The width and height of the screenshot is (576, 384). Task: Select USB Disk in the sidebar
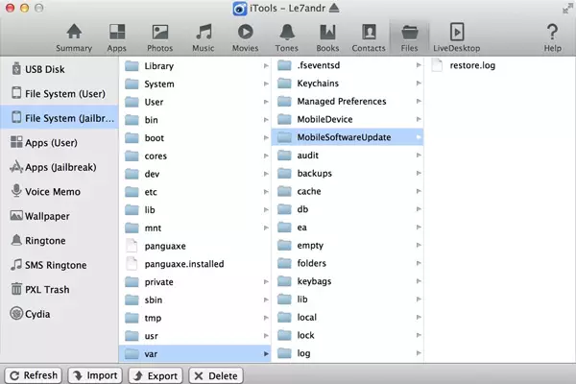pos(60,69)
